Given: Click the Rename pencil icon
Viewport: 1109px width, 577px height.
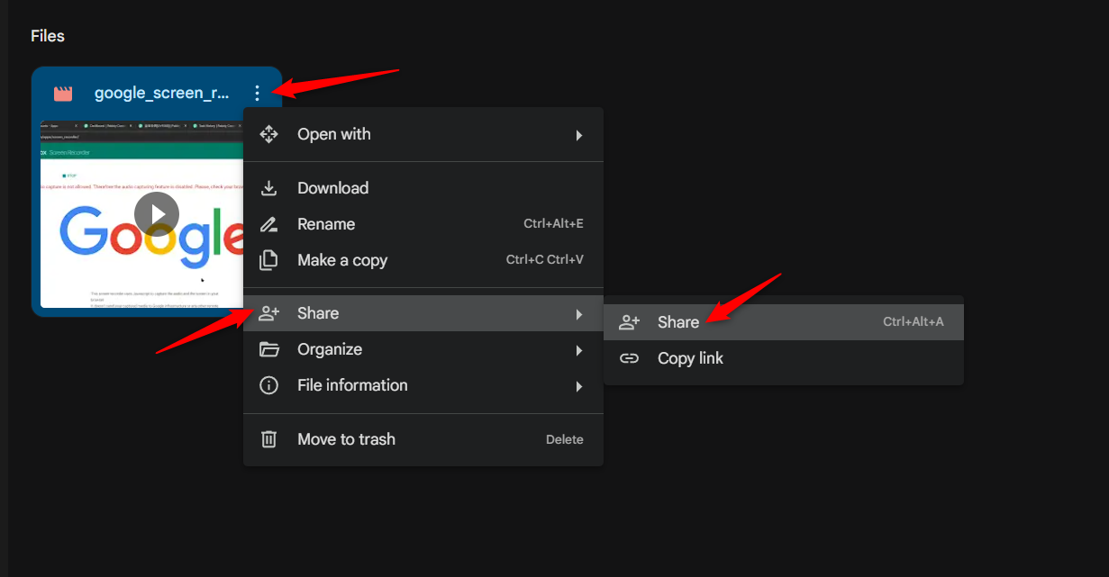Looking at the screenshot, I should pyautogui.click(x=268, y=224).
